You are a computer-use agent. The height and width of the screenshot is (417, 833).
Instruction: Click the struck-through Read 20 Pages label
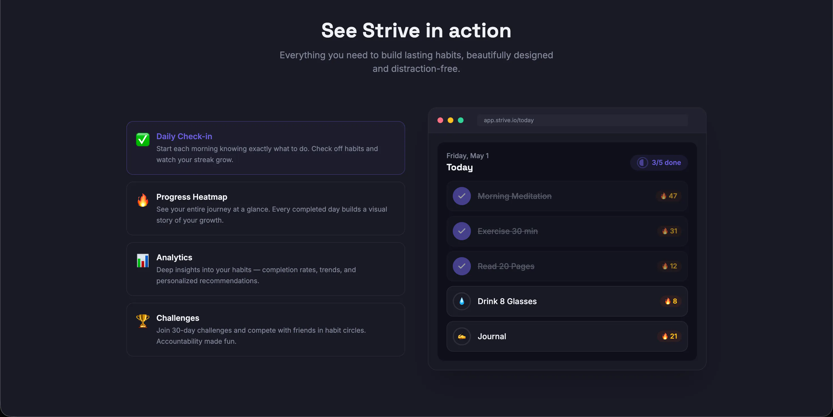pyautogui.click(x=506, y=266)
